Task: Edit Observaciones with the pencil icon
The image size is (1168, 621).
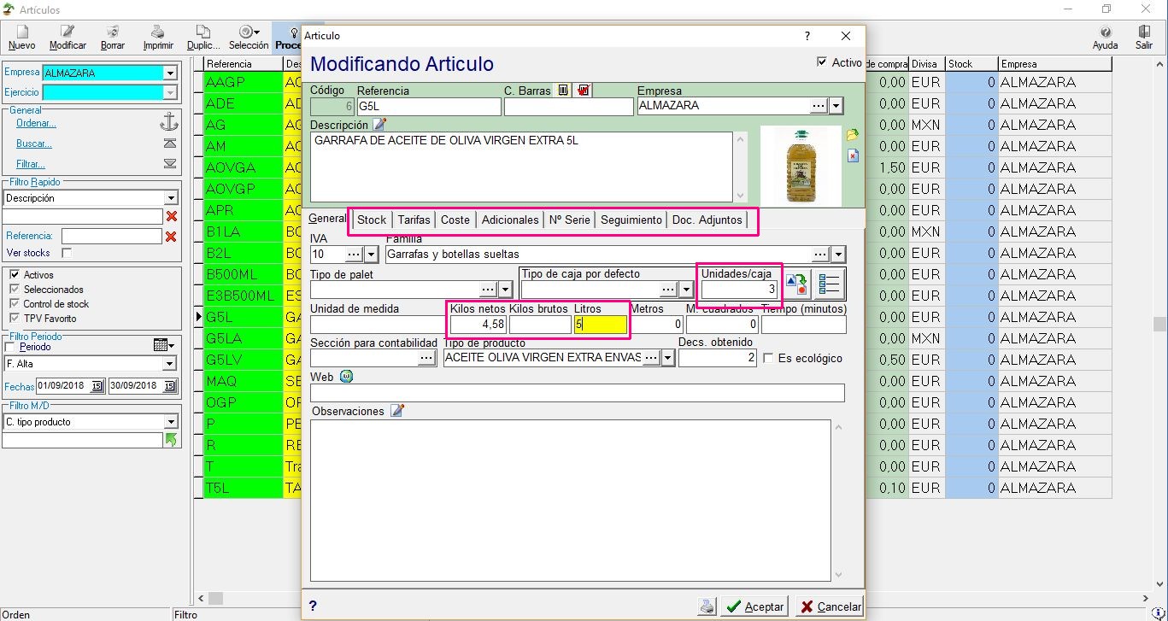Action: [396, 411]
